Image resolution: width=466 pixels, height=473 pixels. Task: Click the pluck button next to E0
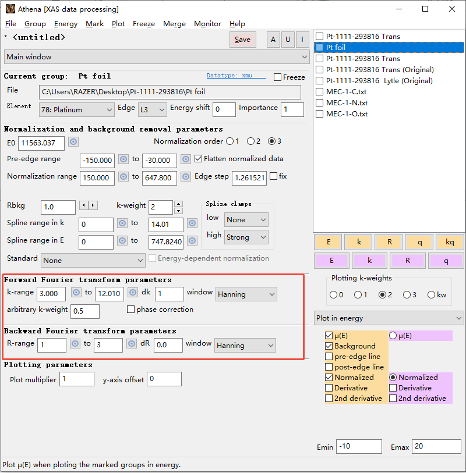click(73, 142)
